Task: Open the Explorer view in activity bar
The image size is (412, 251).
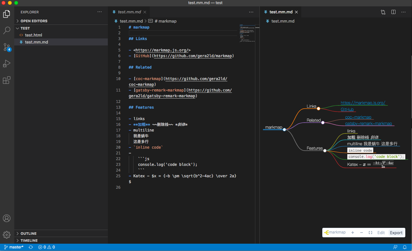Action: click(x=7, y=14)
